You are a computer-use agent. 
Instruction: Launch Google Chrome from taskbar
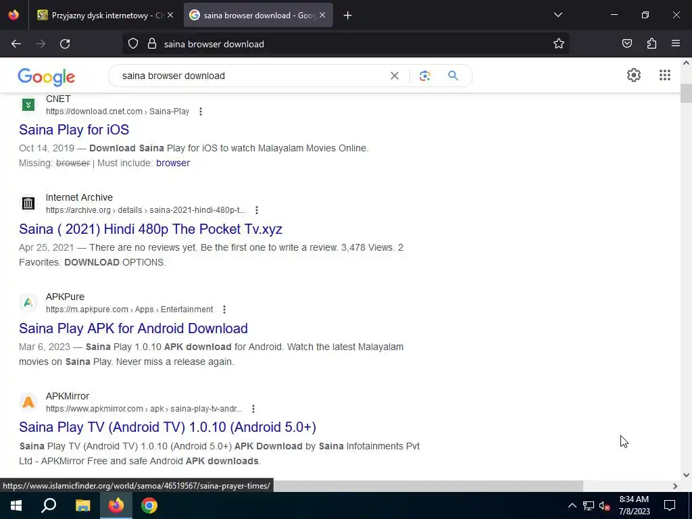pos(149,505)
